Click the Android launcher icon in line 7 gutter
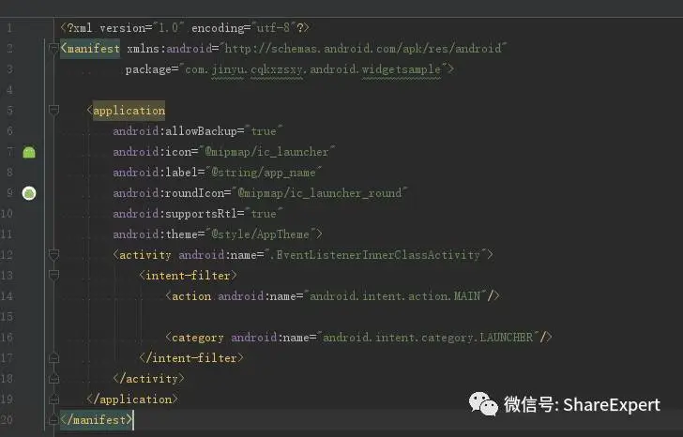The width and height of the screenshot is (683, 437). coord(29,152)
